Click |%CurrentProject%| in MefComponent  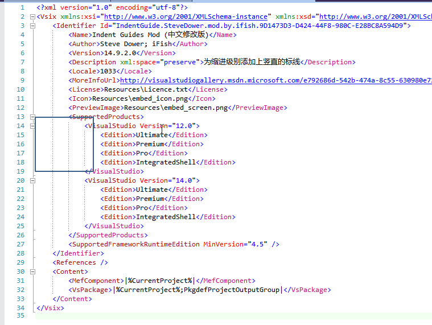160,281
